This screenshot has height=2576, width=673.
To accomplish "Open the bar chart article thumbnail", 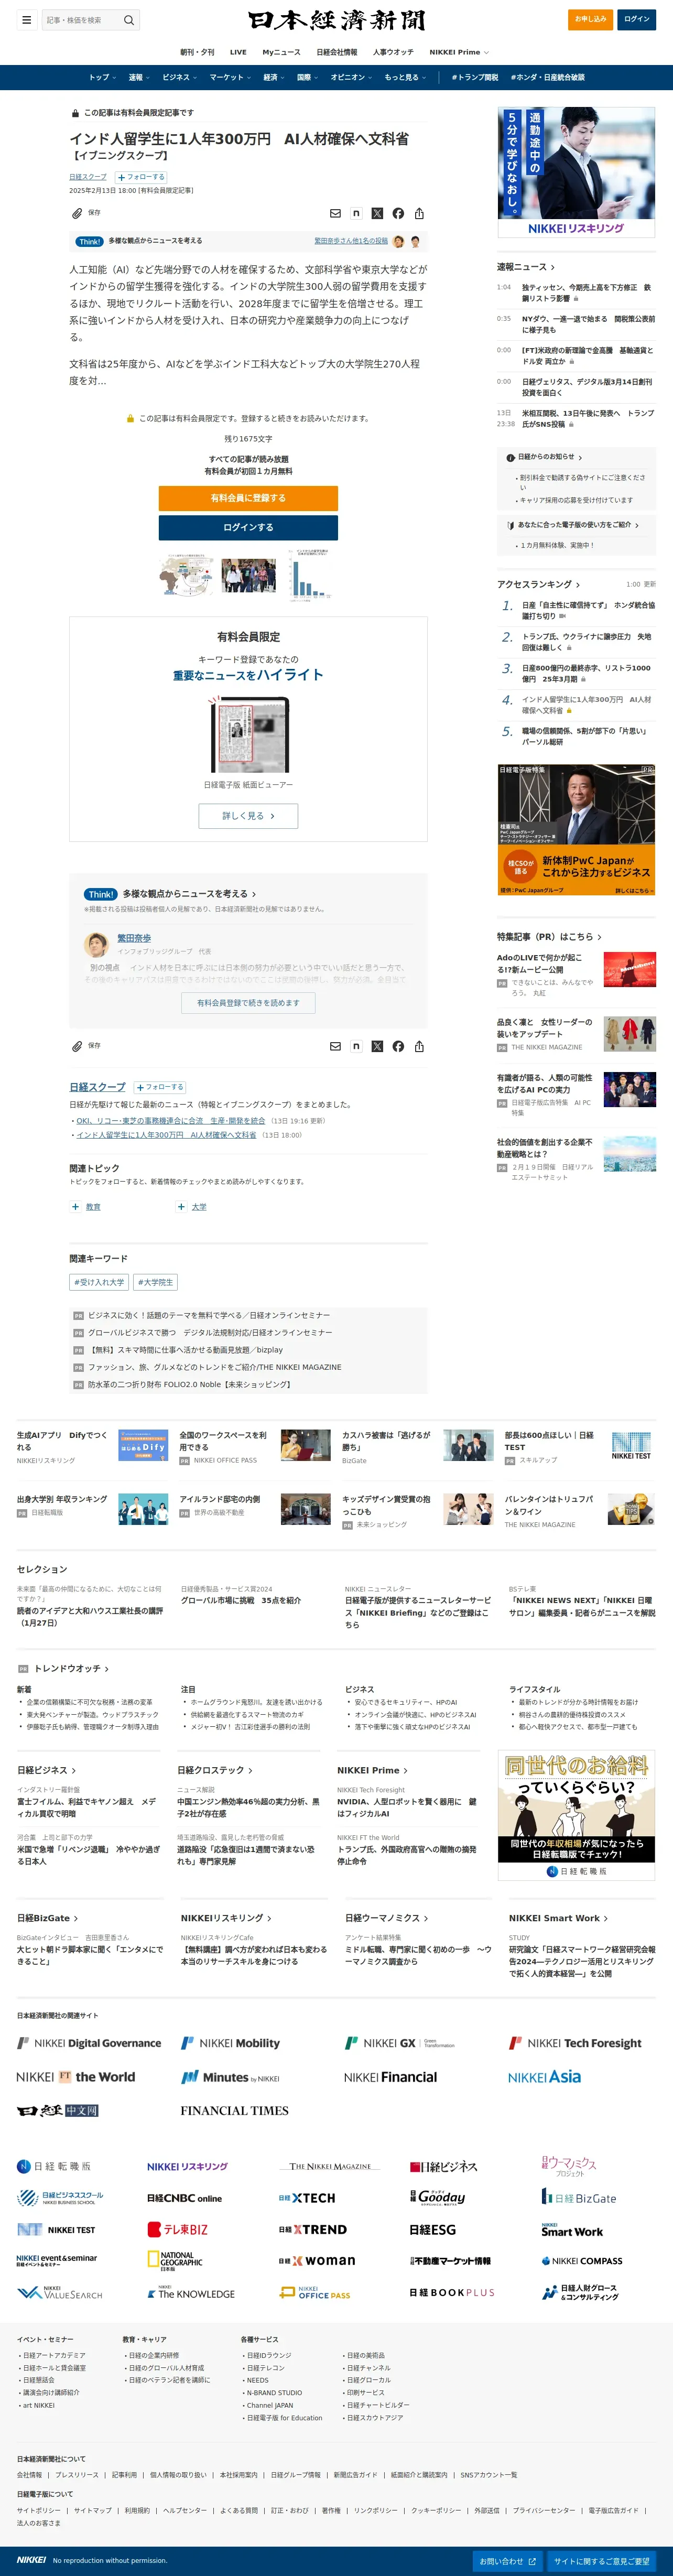I will (310, 574).
